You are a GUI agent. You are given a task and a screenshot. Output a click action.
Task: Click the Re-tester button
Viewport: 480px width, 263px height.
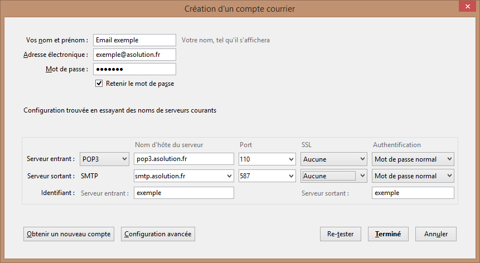[341, 234]
